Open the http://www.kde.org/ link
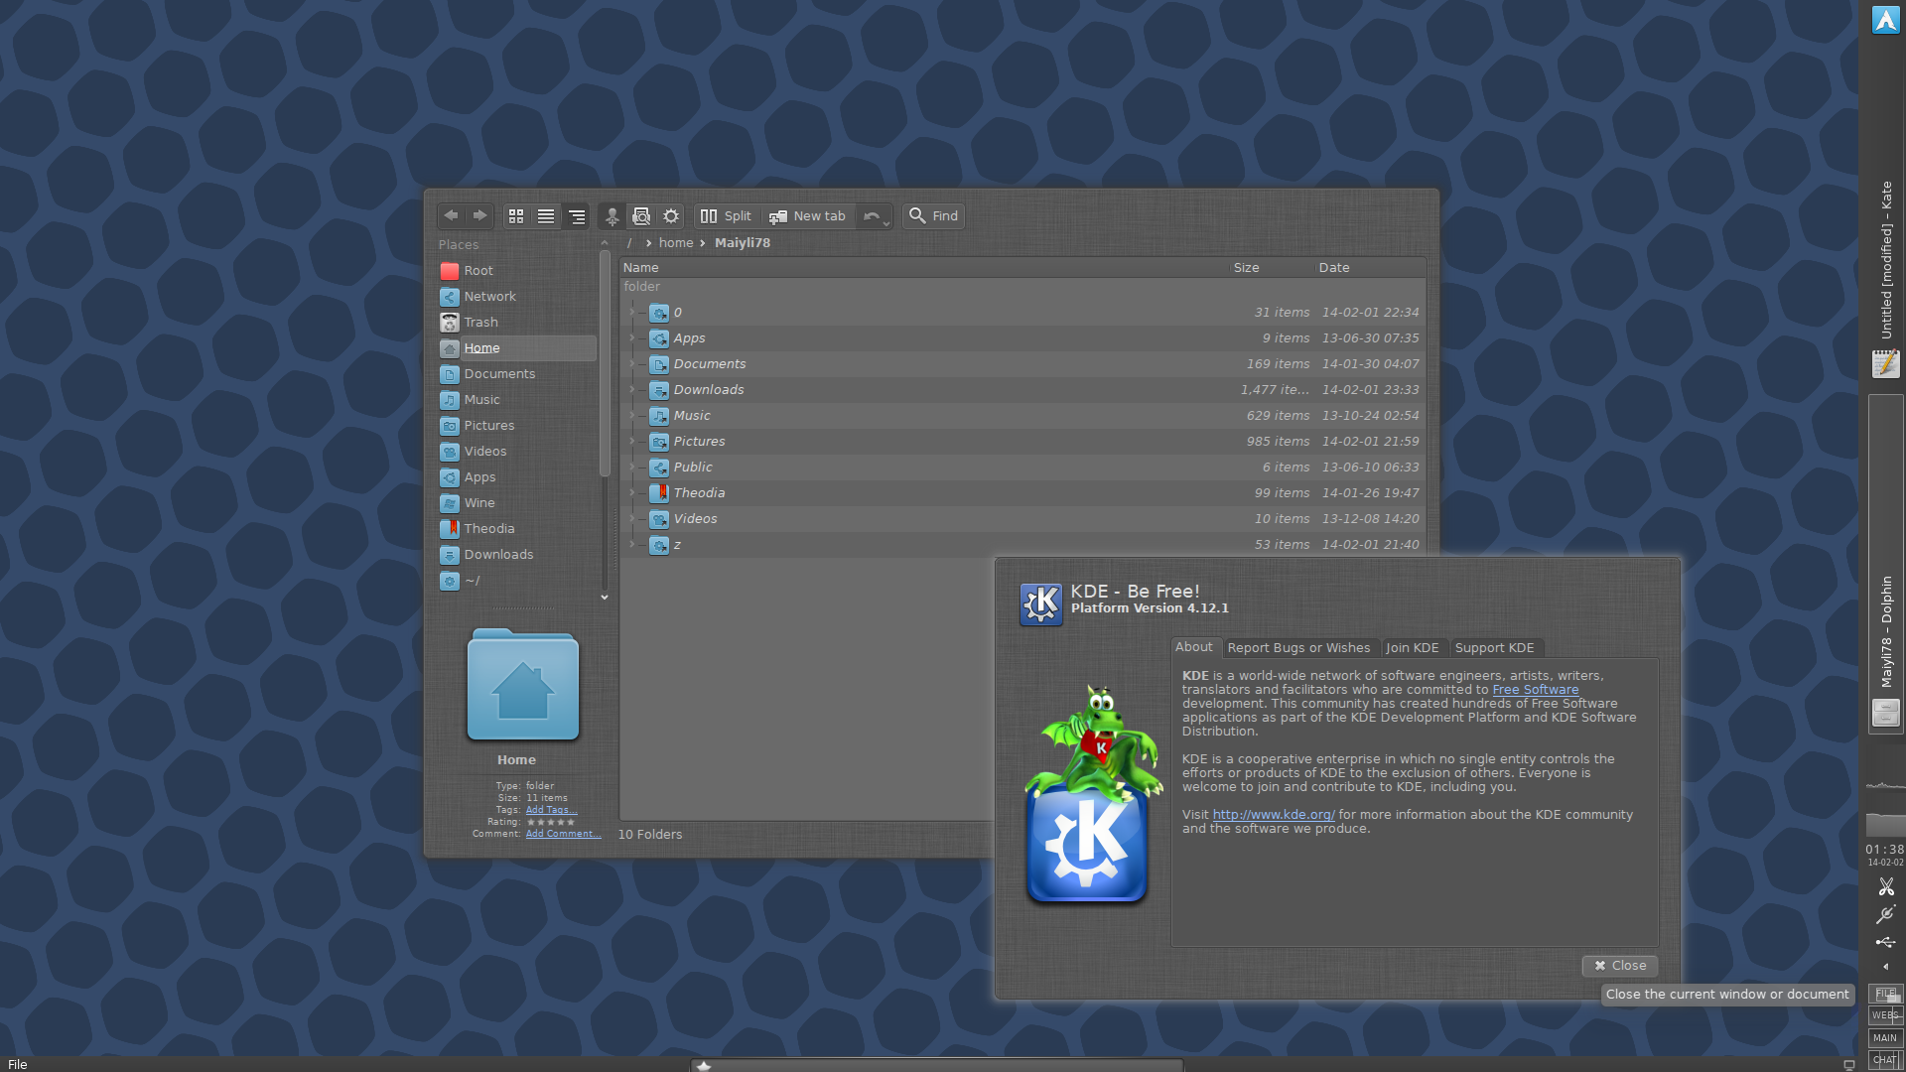This screenshot has width=1906, height=1072. [1274, 815]
